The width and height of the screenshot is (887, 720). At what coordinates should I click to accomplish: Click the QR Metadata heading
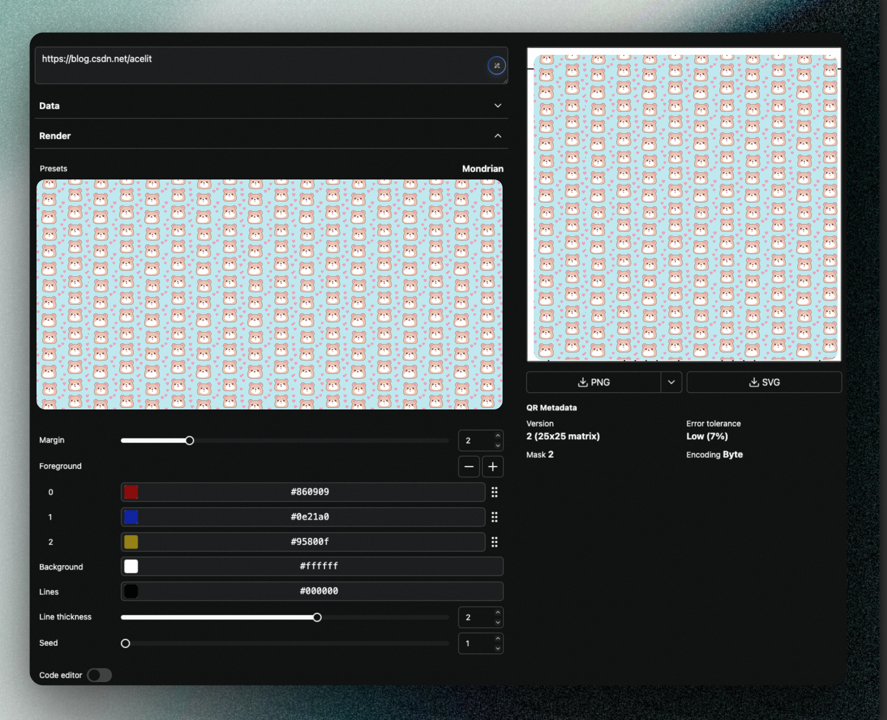click(x=551, y=408)
